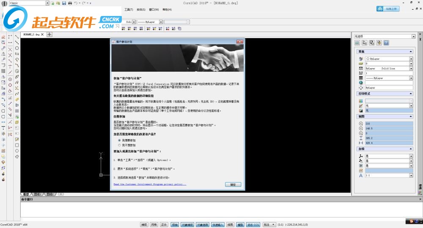Click the pin icon on the properties panel edge

(x=420, y=40)
